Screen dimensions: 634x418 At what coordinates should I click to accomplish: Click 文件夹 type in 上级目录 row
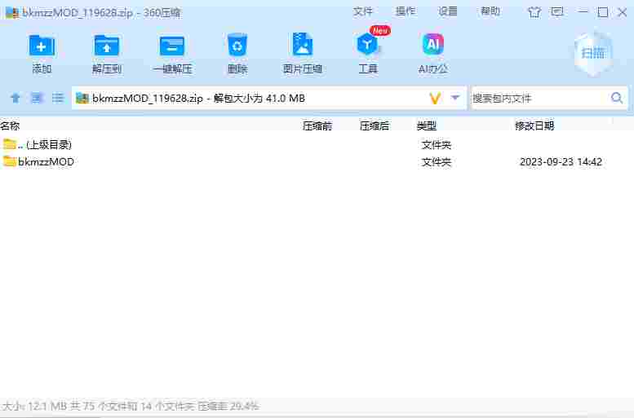click(x=437, y=144)
